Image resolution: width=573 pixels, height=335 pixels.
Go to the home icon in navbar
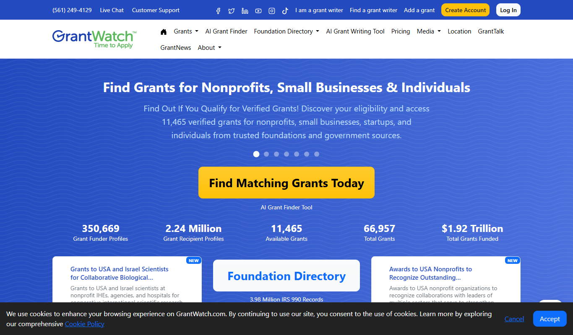coord(164,31)
